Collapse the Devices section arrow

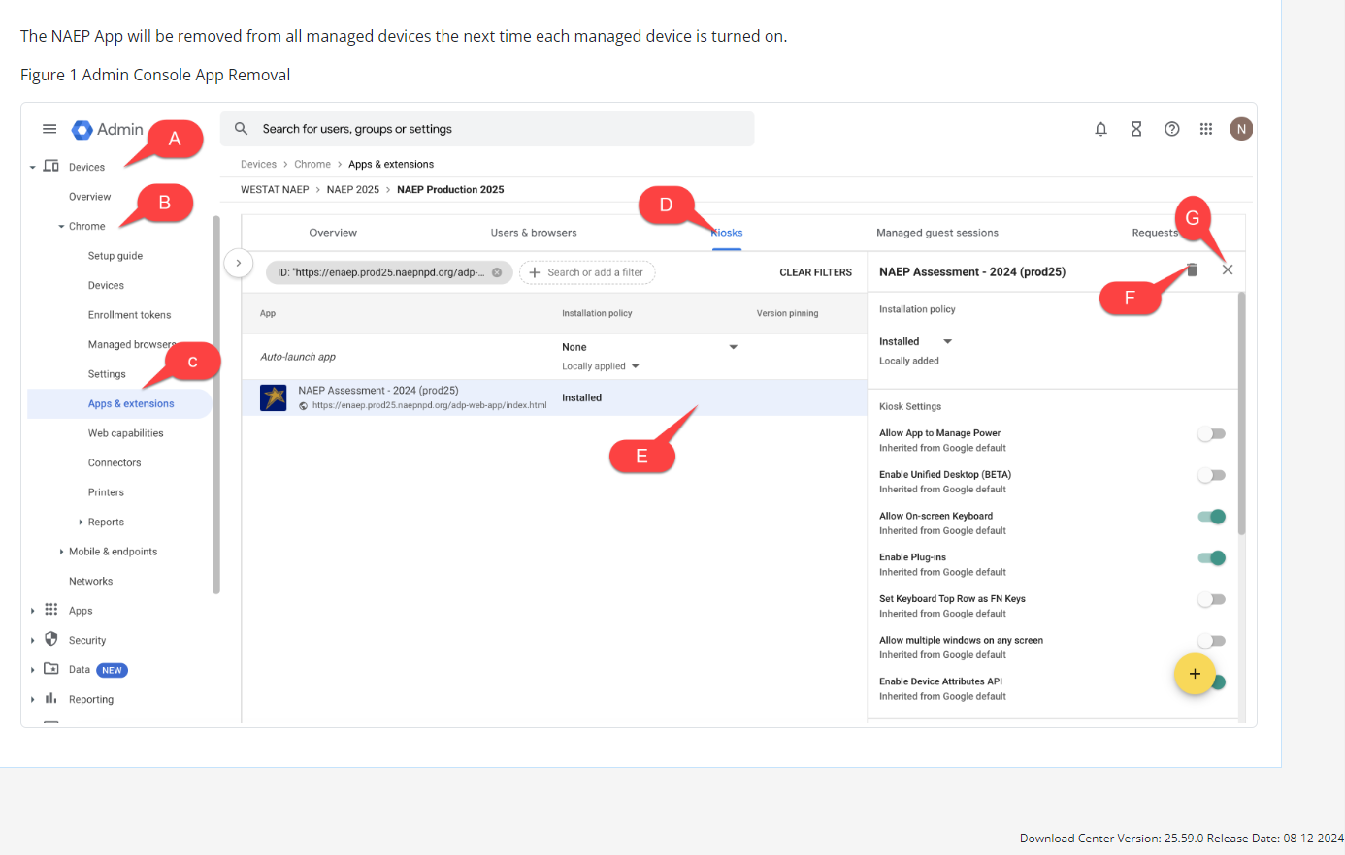[32, 168]
